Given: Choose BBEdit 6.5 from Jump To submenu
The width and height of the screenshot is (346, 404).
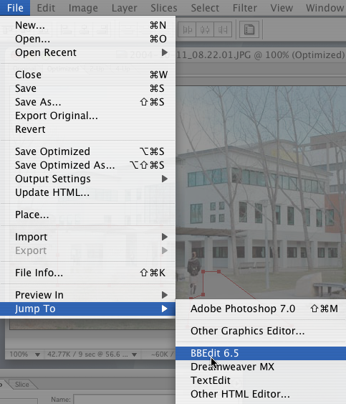Looking at the screenshot, I should click(x=261, y=353).
